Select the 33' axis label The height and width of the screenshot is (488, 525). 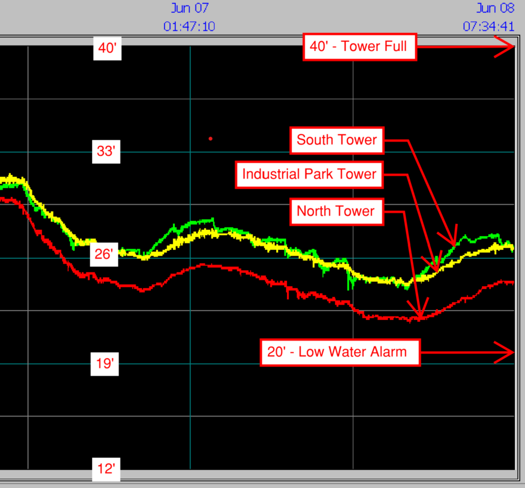(106, 151)
